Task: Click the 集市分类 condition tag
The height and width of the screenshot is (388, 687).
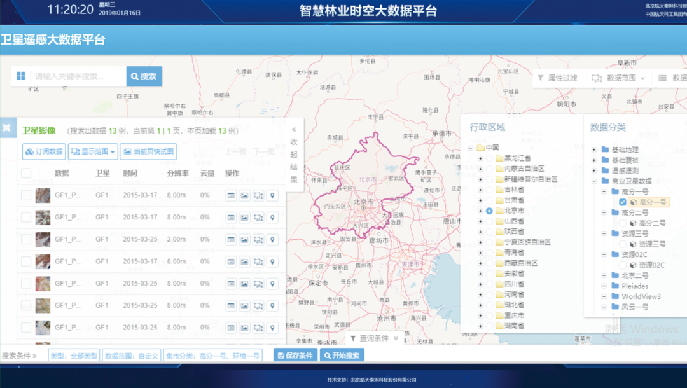Action: 213,356
